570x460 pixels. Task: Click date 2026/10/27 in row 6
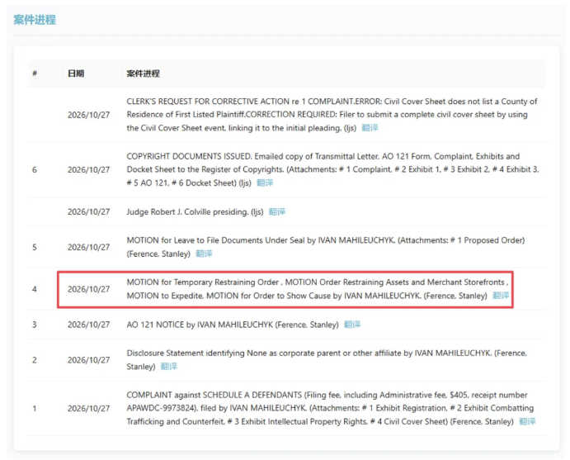tap(89, 170)
